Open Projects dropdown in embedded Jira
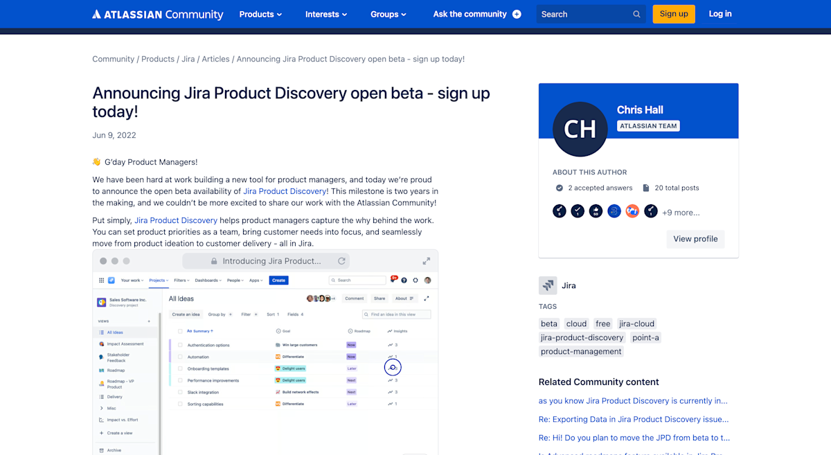Viewport: 831px width, 455px height. pyautogui.click(x=159, y=280)
